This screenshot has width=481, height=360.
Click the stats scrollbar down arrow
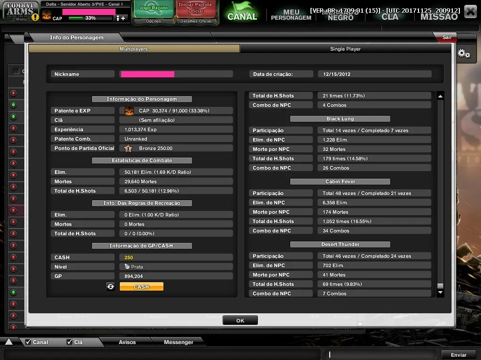click(440, 292)
